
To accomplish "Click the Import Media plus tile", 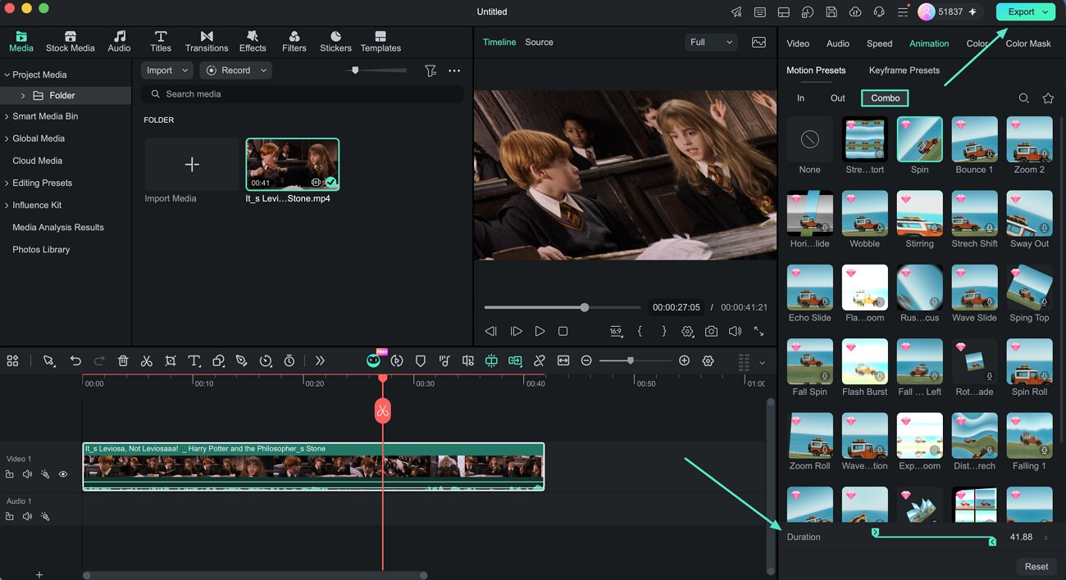I will pos(192,165).
